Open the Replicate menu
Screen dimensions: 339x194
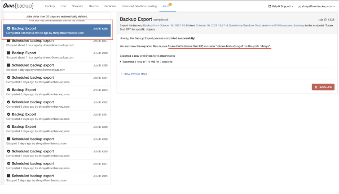tap(110, 6)
